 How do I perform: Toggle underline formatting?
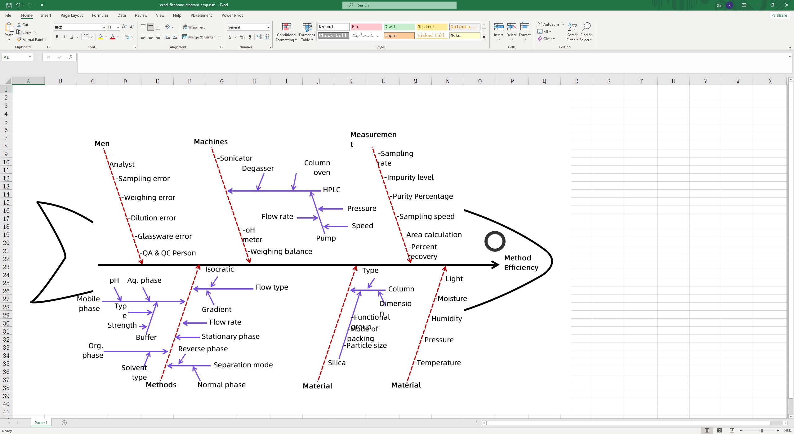pyautogui.click(x=72, y=37)
